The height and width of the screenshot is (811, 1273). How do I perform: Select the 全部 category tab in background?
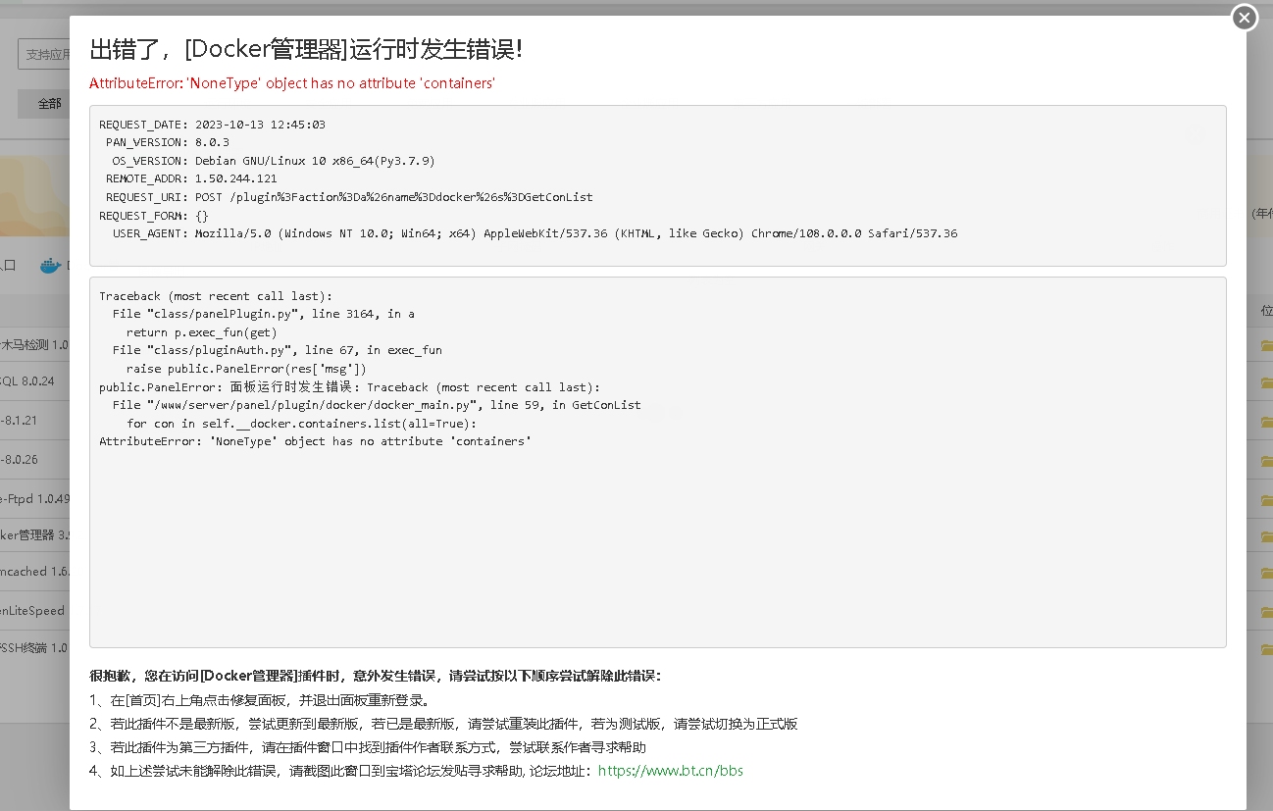[44, 103]
